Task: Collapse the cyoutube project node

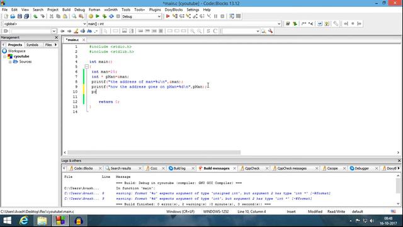Action: 5,56
